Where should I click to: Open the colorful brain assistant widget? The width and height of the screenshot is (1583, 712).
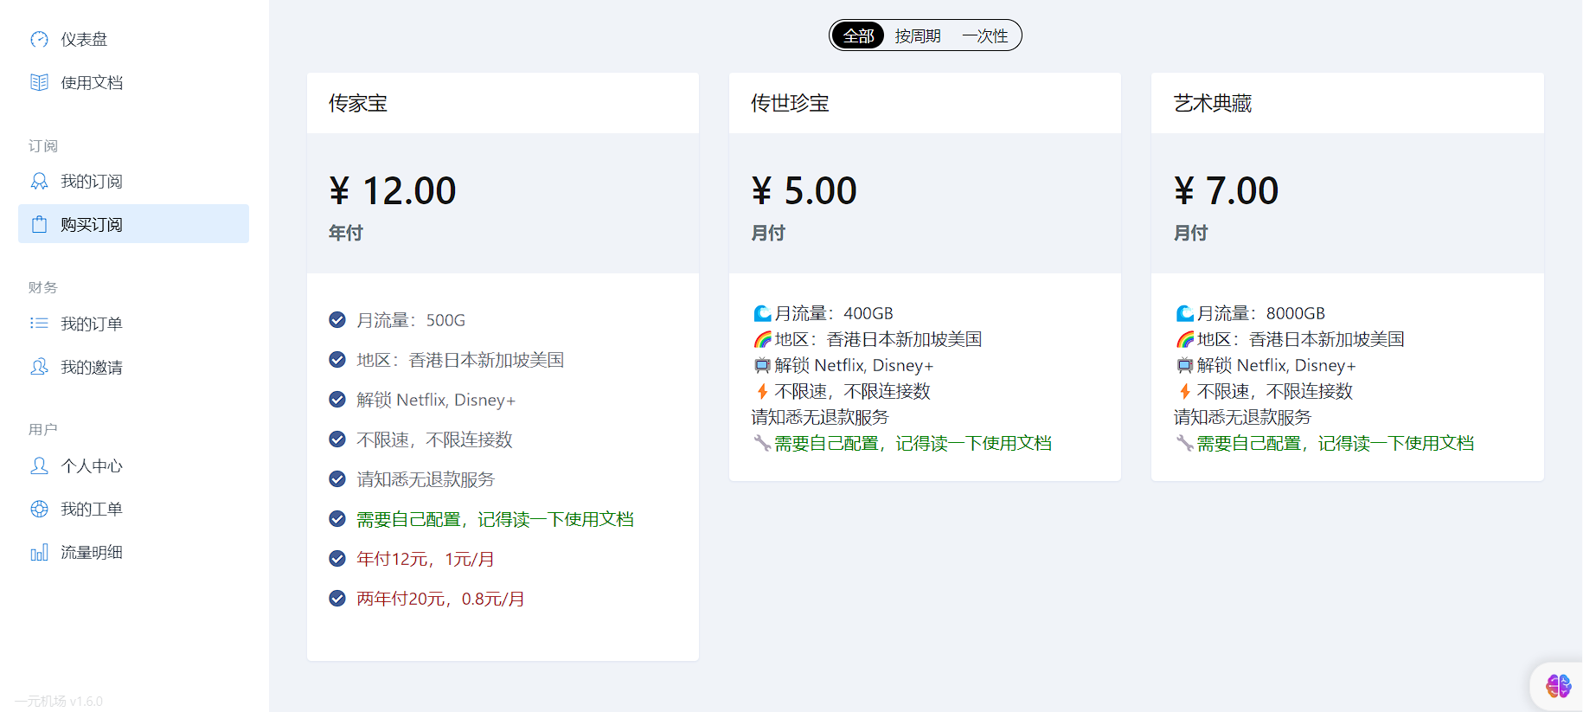[x=1558, y=686]
